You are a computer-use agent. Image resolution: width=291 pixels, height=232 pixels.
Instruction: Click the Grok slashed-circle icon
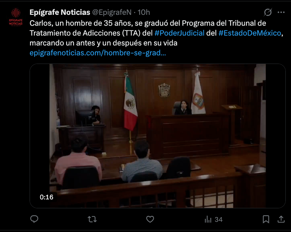[268, 12]
